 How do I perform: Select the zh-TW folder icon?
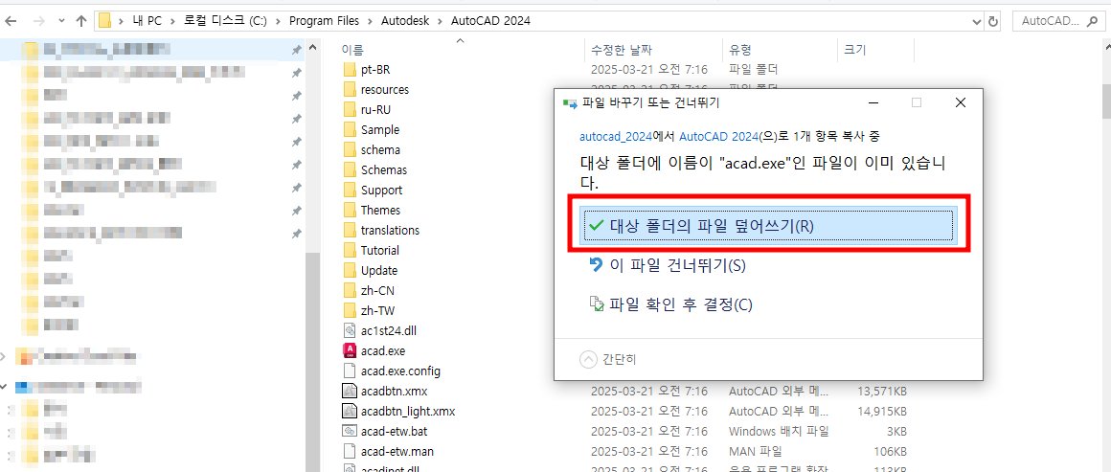pyautogui.click(x=350, y=310)
